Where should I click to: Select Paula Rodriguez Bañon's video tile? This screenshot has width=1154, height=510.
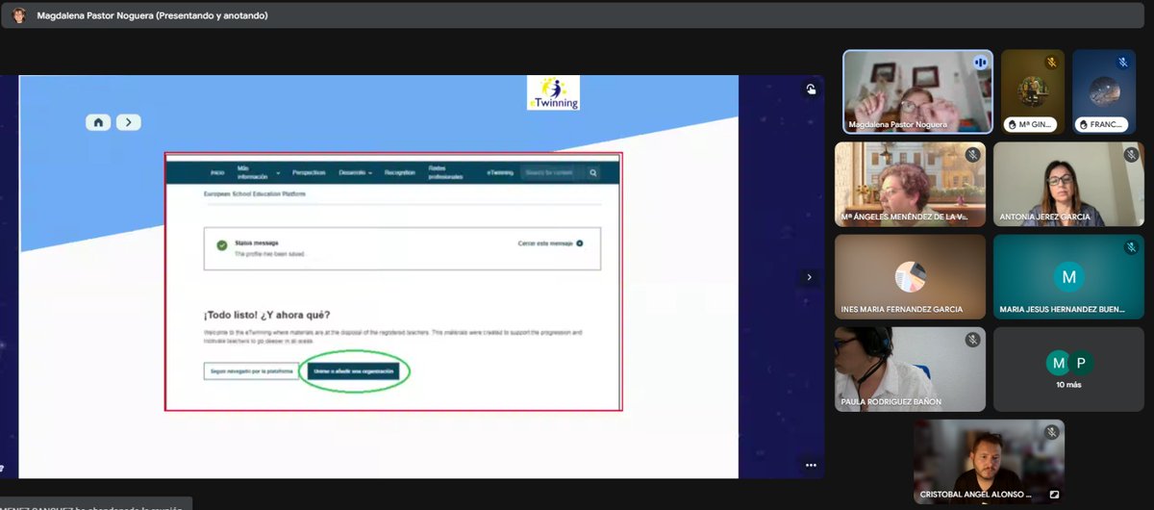click(x=910, y=370)
